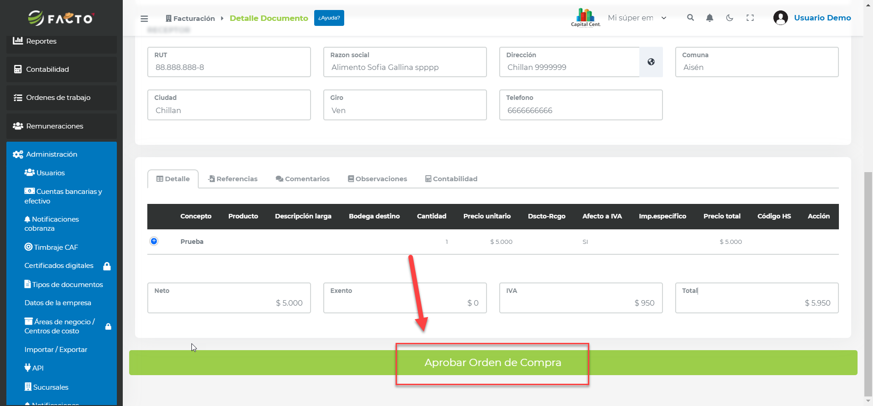Click the Facto logo in sidebar
Image resolution: width=873 pixels, height=406 pixels.
[x=61, y=18]
